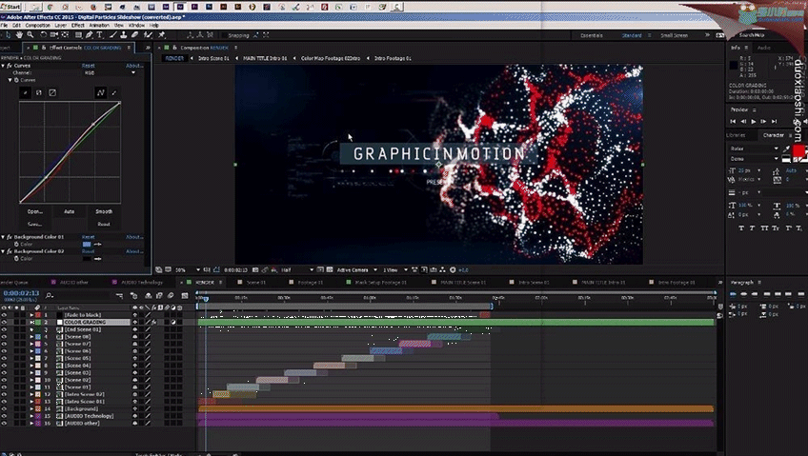Click Background Color 02 dark swatch
The width and height of the screenshot is (808, 456).
point(87,258)
